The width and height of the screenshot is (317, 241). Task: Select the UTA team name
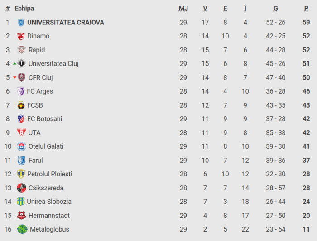click(34, 133)
